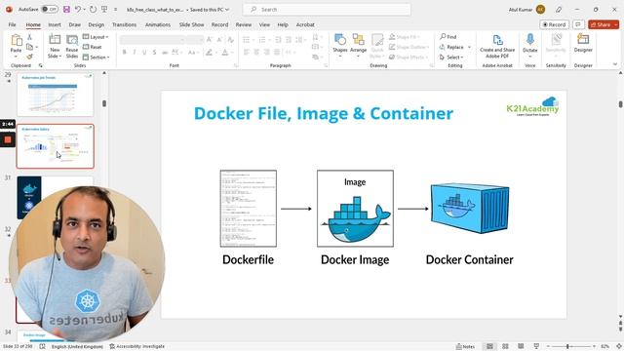
Task: Open the Acrobat tab
Action: (305, 24)
